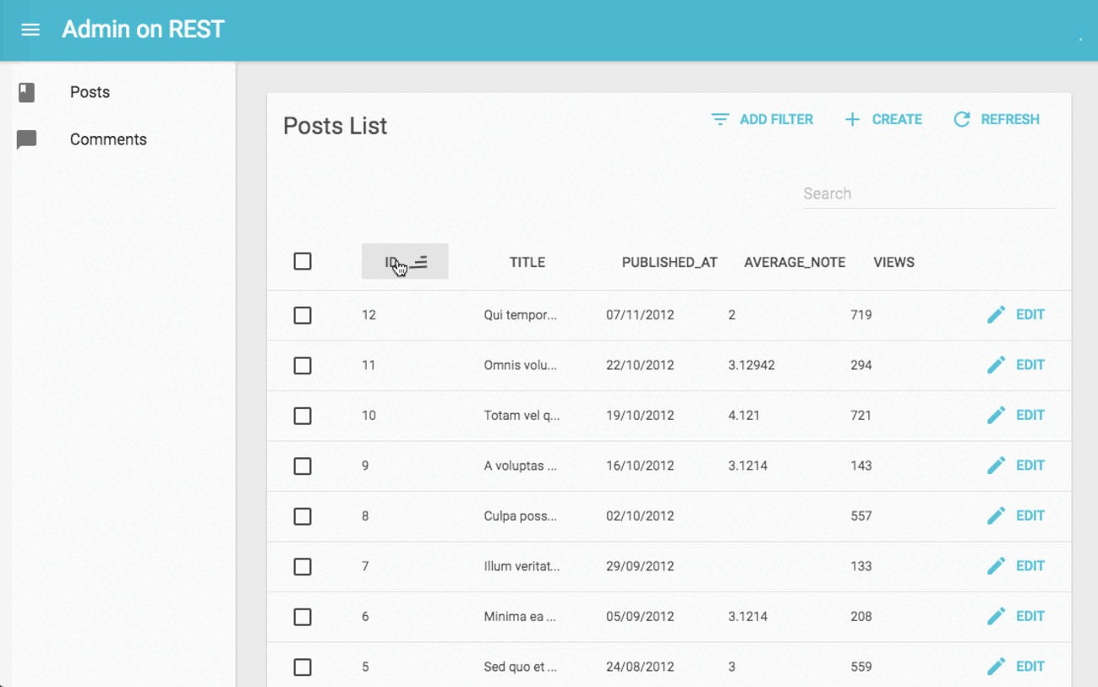Sort by the AVERAGE_NOTE column header
Screen dimensions: 1098x687
[795, 262]
